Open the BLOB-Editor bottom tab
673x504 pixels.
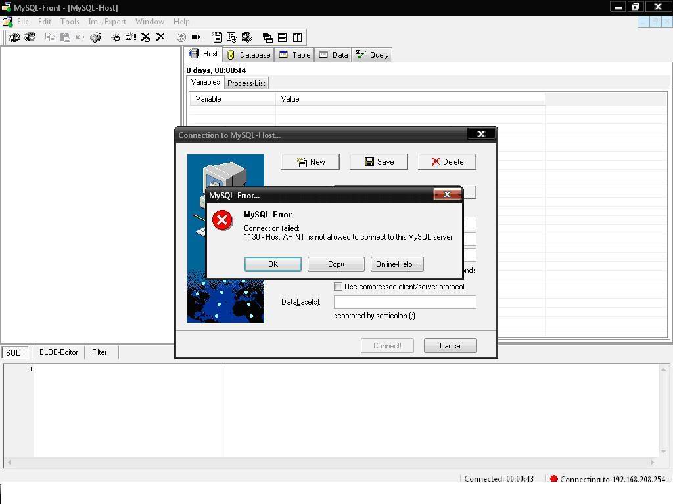pyautogui.click(x=58, y=352)
